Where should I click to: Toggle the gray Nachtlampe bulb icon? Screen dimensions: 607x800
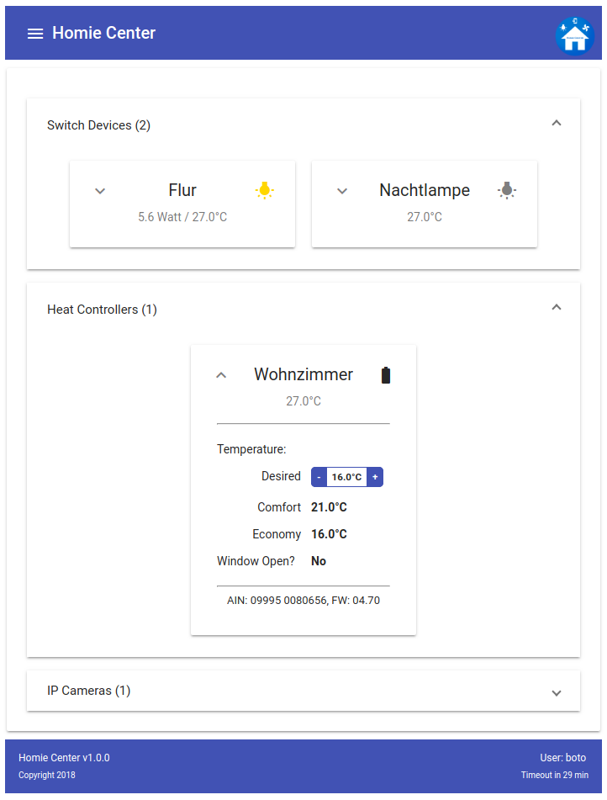[506, 190]
